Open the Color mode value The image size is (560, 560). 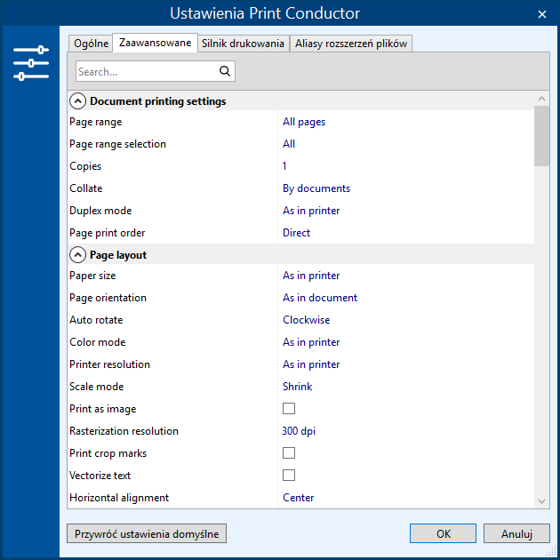(311, 342)
